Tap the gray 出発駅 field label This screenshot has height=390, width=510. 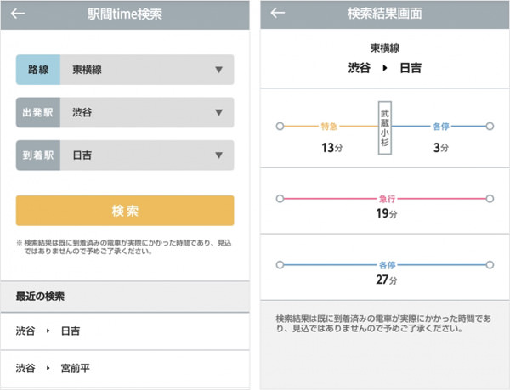click(38, 112)
